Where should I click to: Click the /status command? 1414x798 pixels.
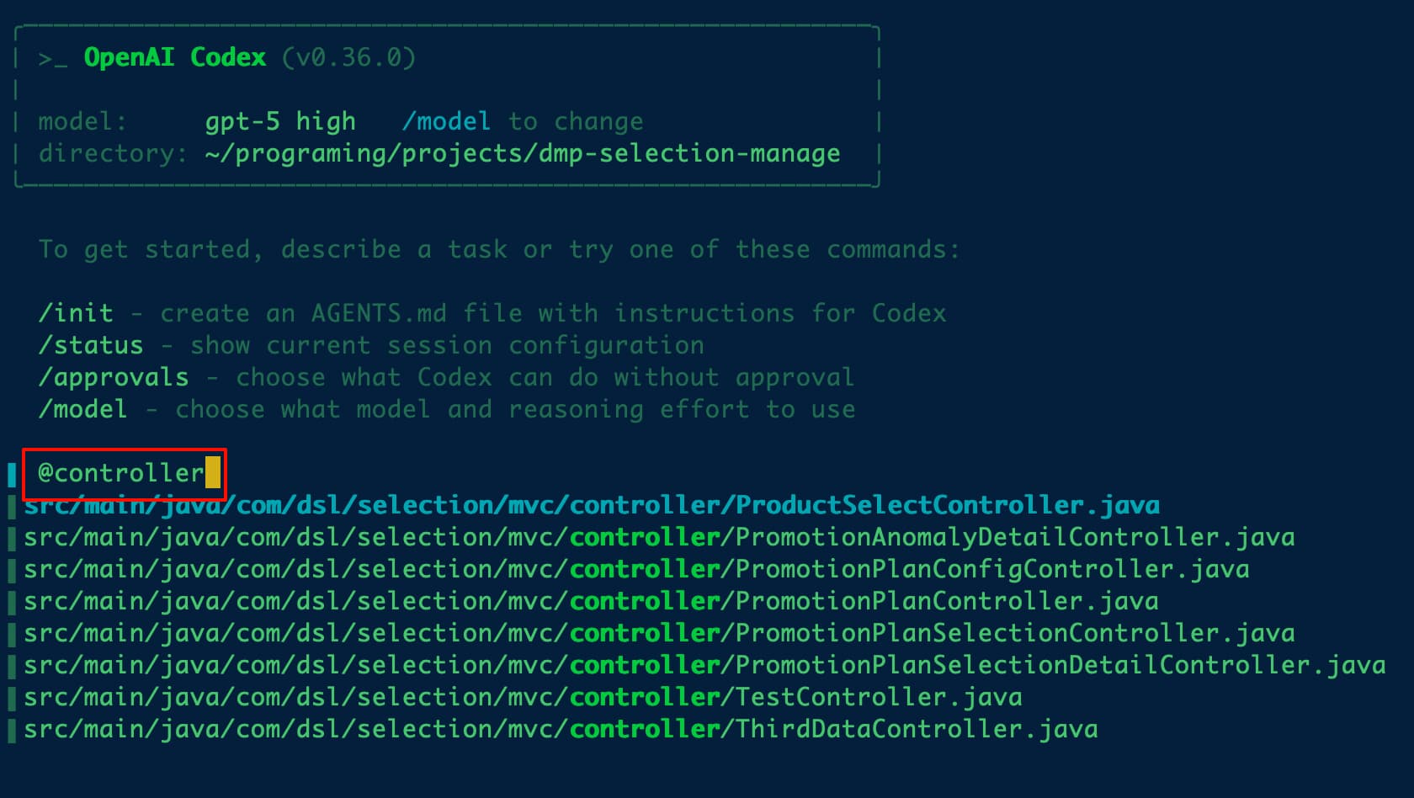click(x=91, y=345)
